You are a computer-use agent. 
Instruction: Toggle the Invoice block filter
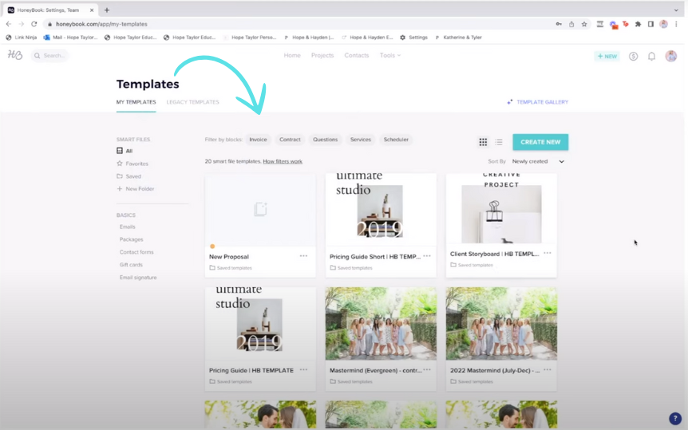[x=258, y=140]
